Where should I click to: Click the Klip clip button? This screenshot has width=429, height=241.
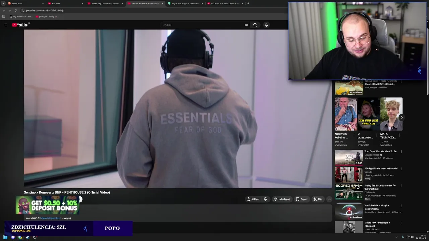point(318,199)
